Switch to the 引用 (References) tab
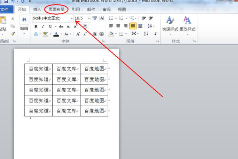The width and height of the screenshot is (238, 159). point(76,10)
